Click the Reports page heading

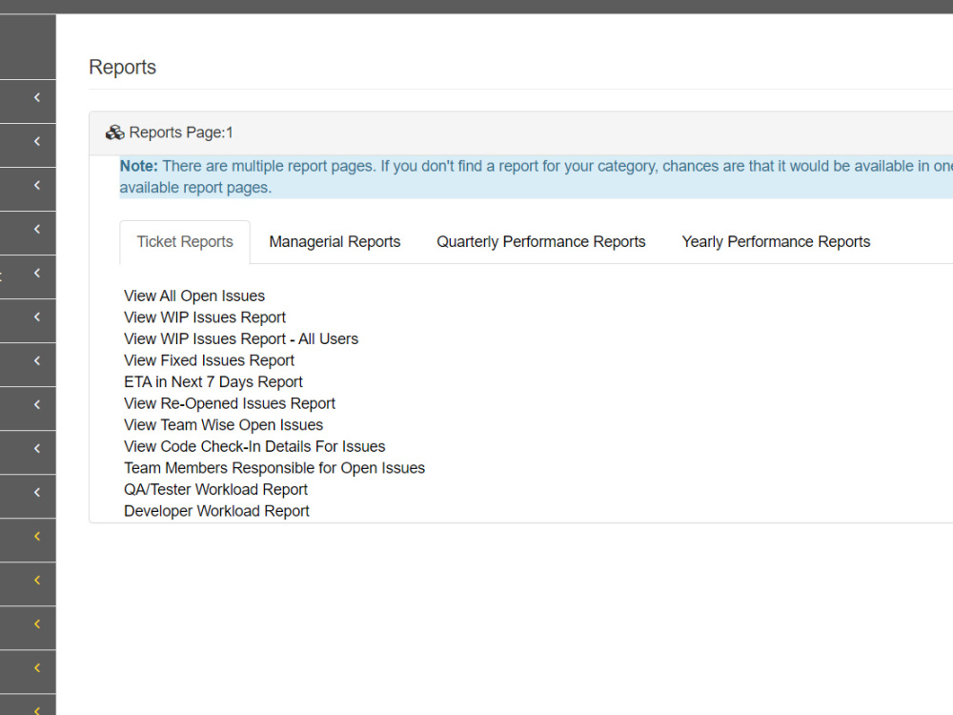[x=122, y=67]
